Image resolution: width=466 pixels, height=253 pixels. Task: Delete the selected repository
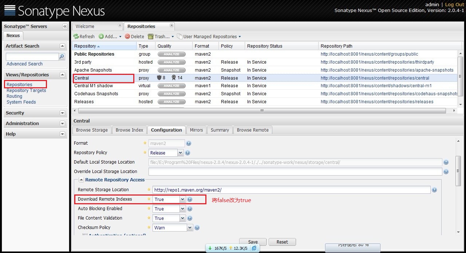click(x=134, y=36)
